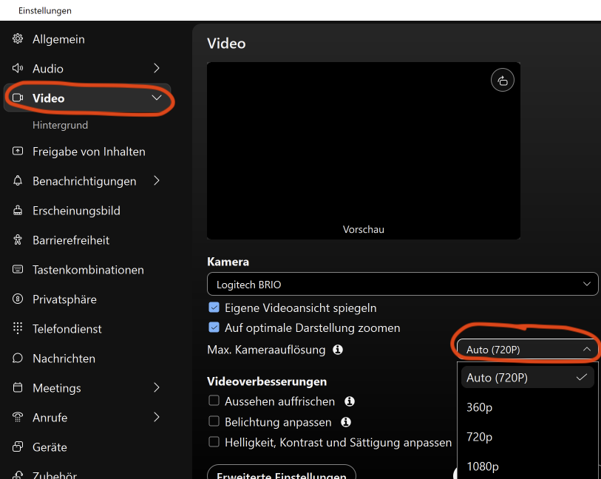
Task: Open the Erscheinungsbild paint icon
Action: click(18, 210)
